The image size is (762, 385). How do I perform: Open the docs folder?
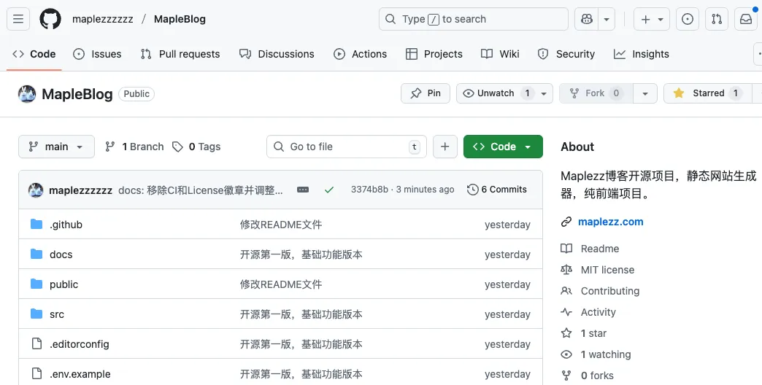pyautogui.click(x=61, y=254)
